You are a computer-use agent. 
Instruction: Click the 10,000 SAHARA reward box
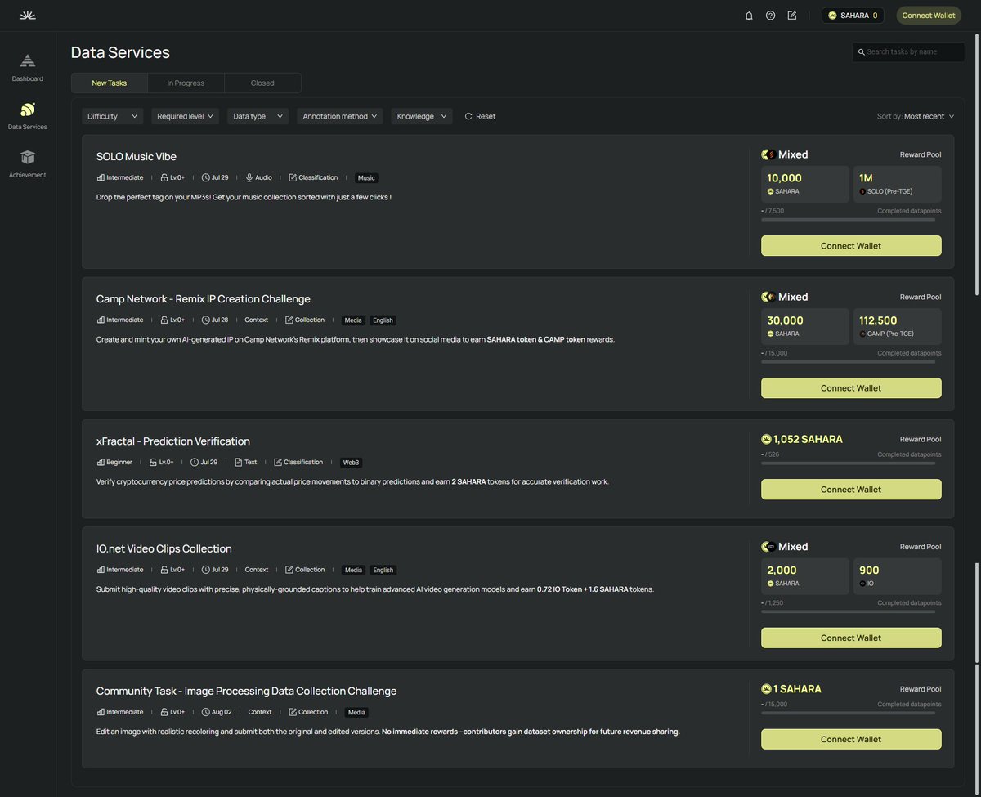coord(805,184)
